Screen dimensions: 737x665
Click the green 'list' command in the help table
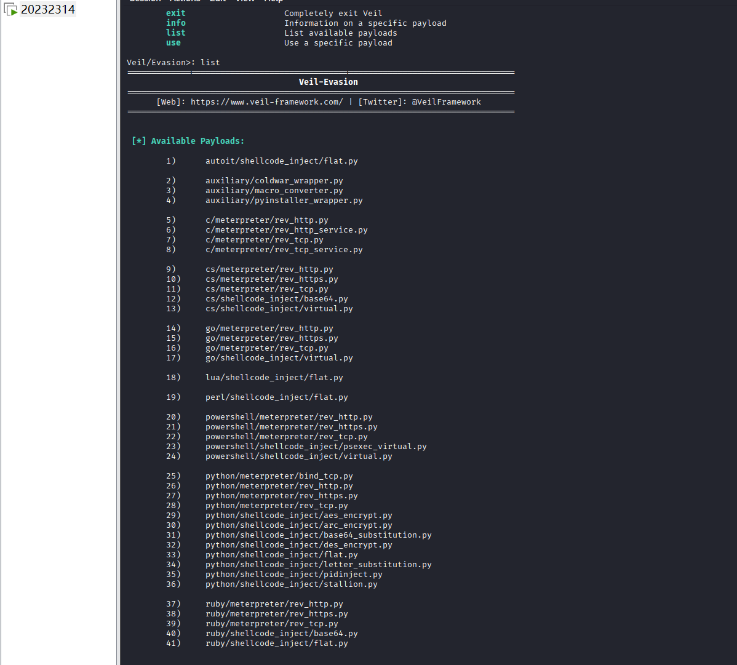tap(176, 33)
